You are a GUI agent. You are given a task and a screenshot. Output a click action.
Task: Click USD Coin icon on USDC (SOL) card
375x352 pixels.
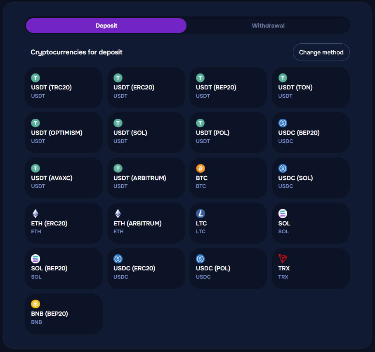coord(283,168)
